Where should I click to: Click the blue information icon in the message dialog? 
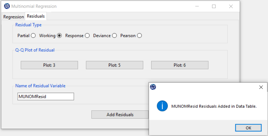coord(162,106)
